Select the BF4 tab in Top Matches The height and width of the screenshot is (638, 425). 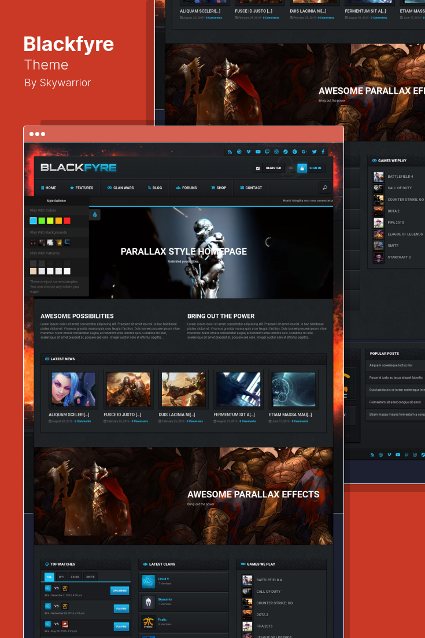coord(61,577)
